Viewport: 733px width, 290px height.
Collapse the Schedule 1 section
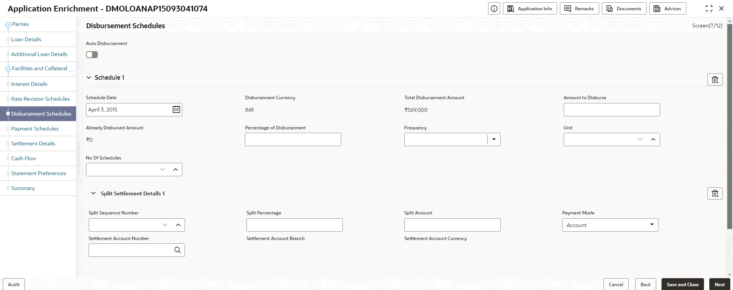tap(89, 77)
